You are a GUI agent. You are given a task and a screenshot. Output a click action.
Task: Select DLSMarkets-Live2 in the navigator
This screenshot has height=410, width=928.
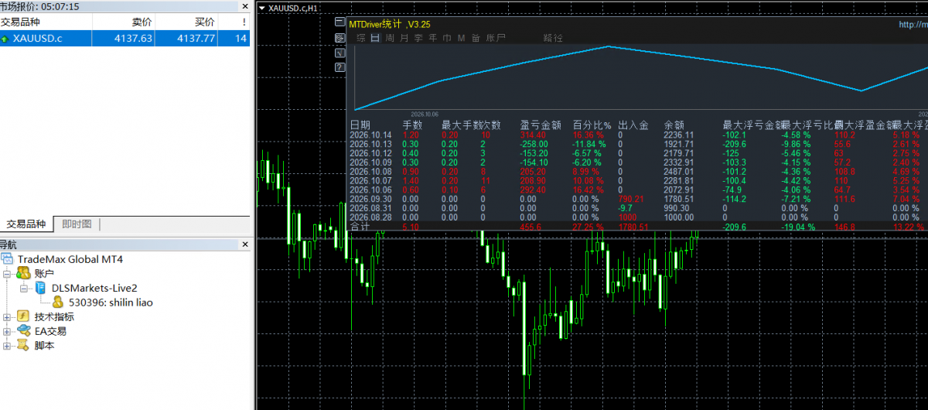(94, 288)
